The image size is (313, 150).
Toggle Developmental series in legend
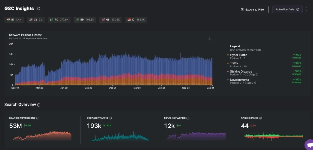click(240, 80)
